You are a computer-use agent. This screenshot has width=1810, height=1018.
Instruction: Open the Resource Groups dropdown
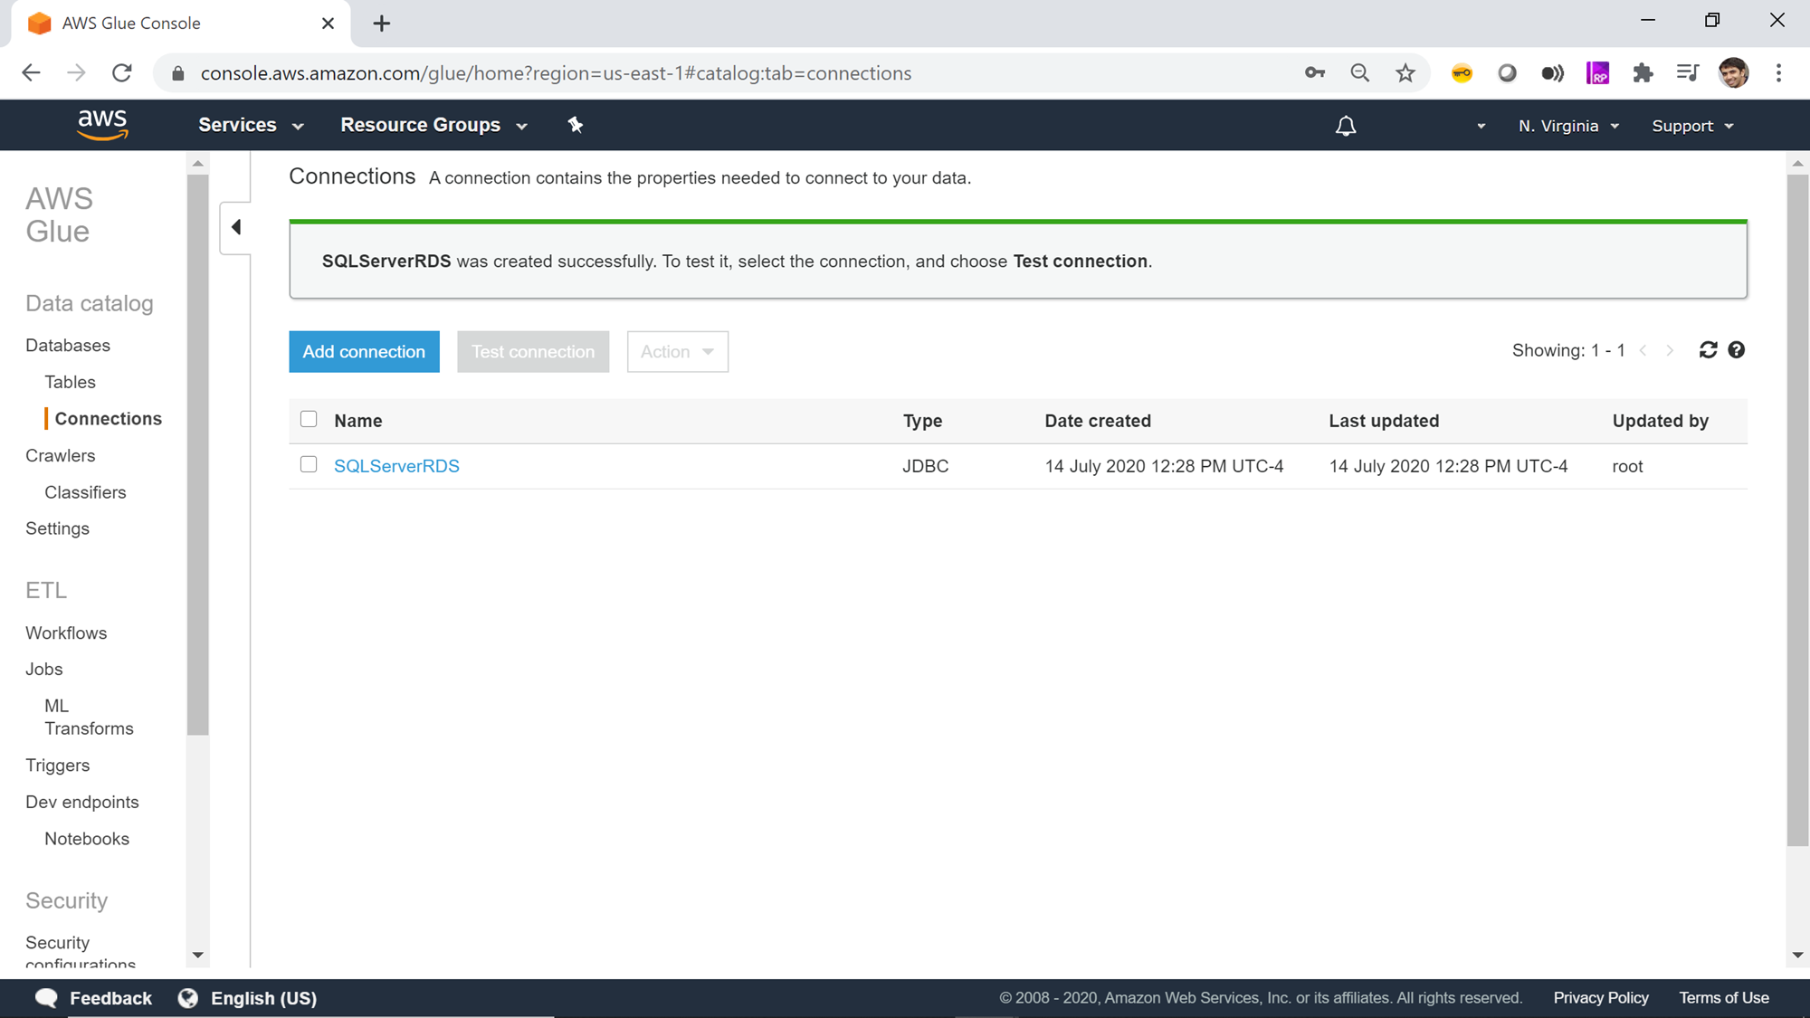click(x=433, y=126)
